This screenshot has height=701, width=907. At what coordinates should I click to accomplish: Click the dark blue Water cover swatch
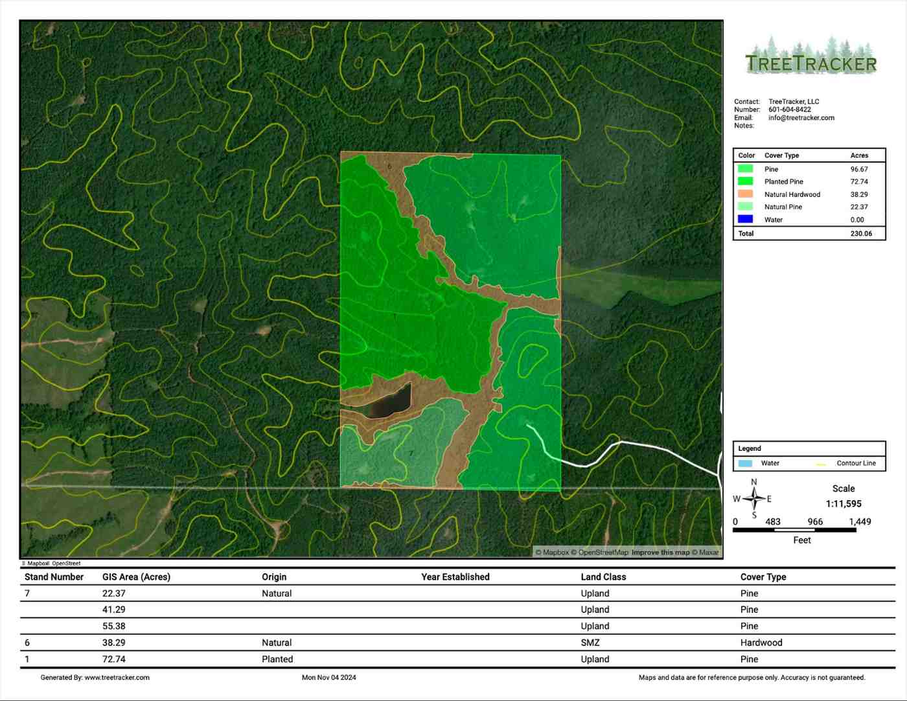745,220
